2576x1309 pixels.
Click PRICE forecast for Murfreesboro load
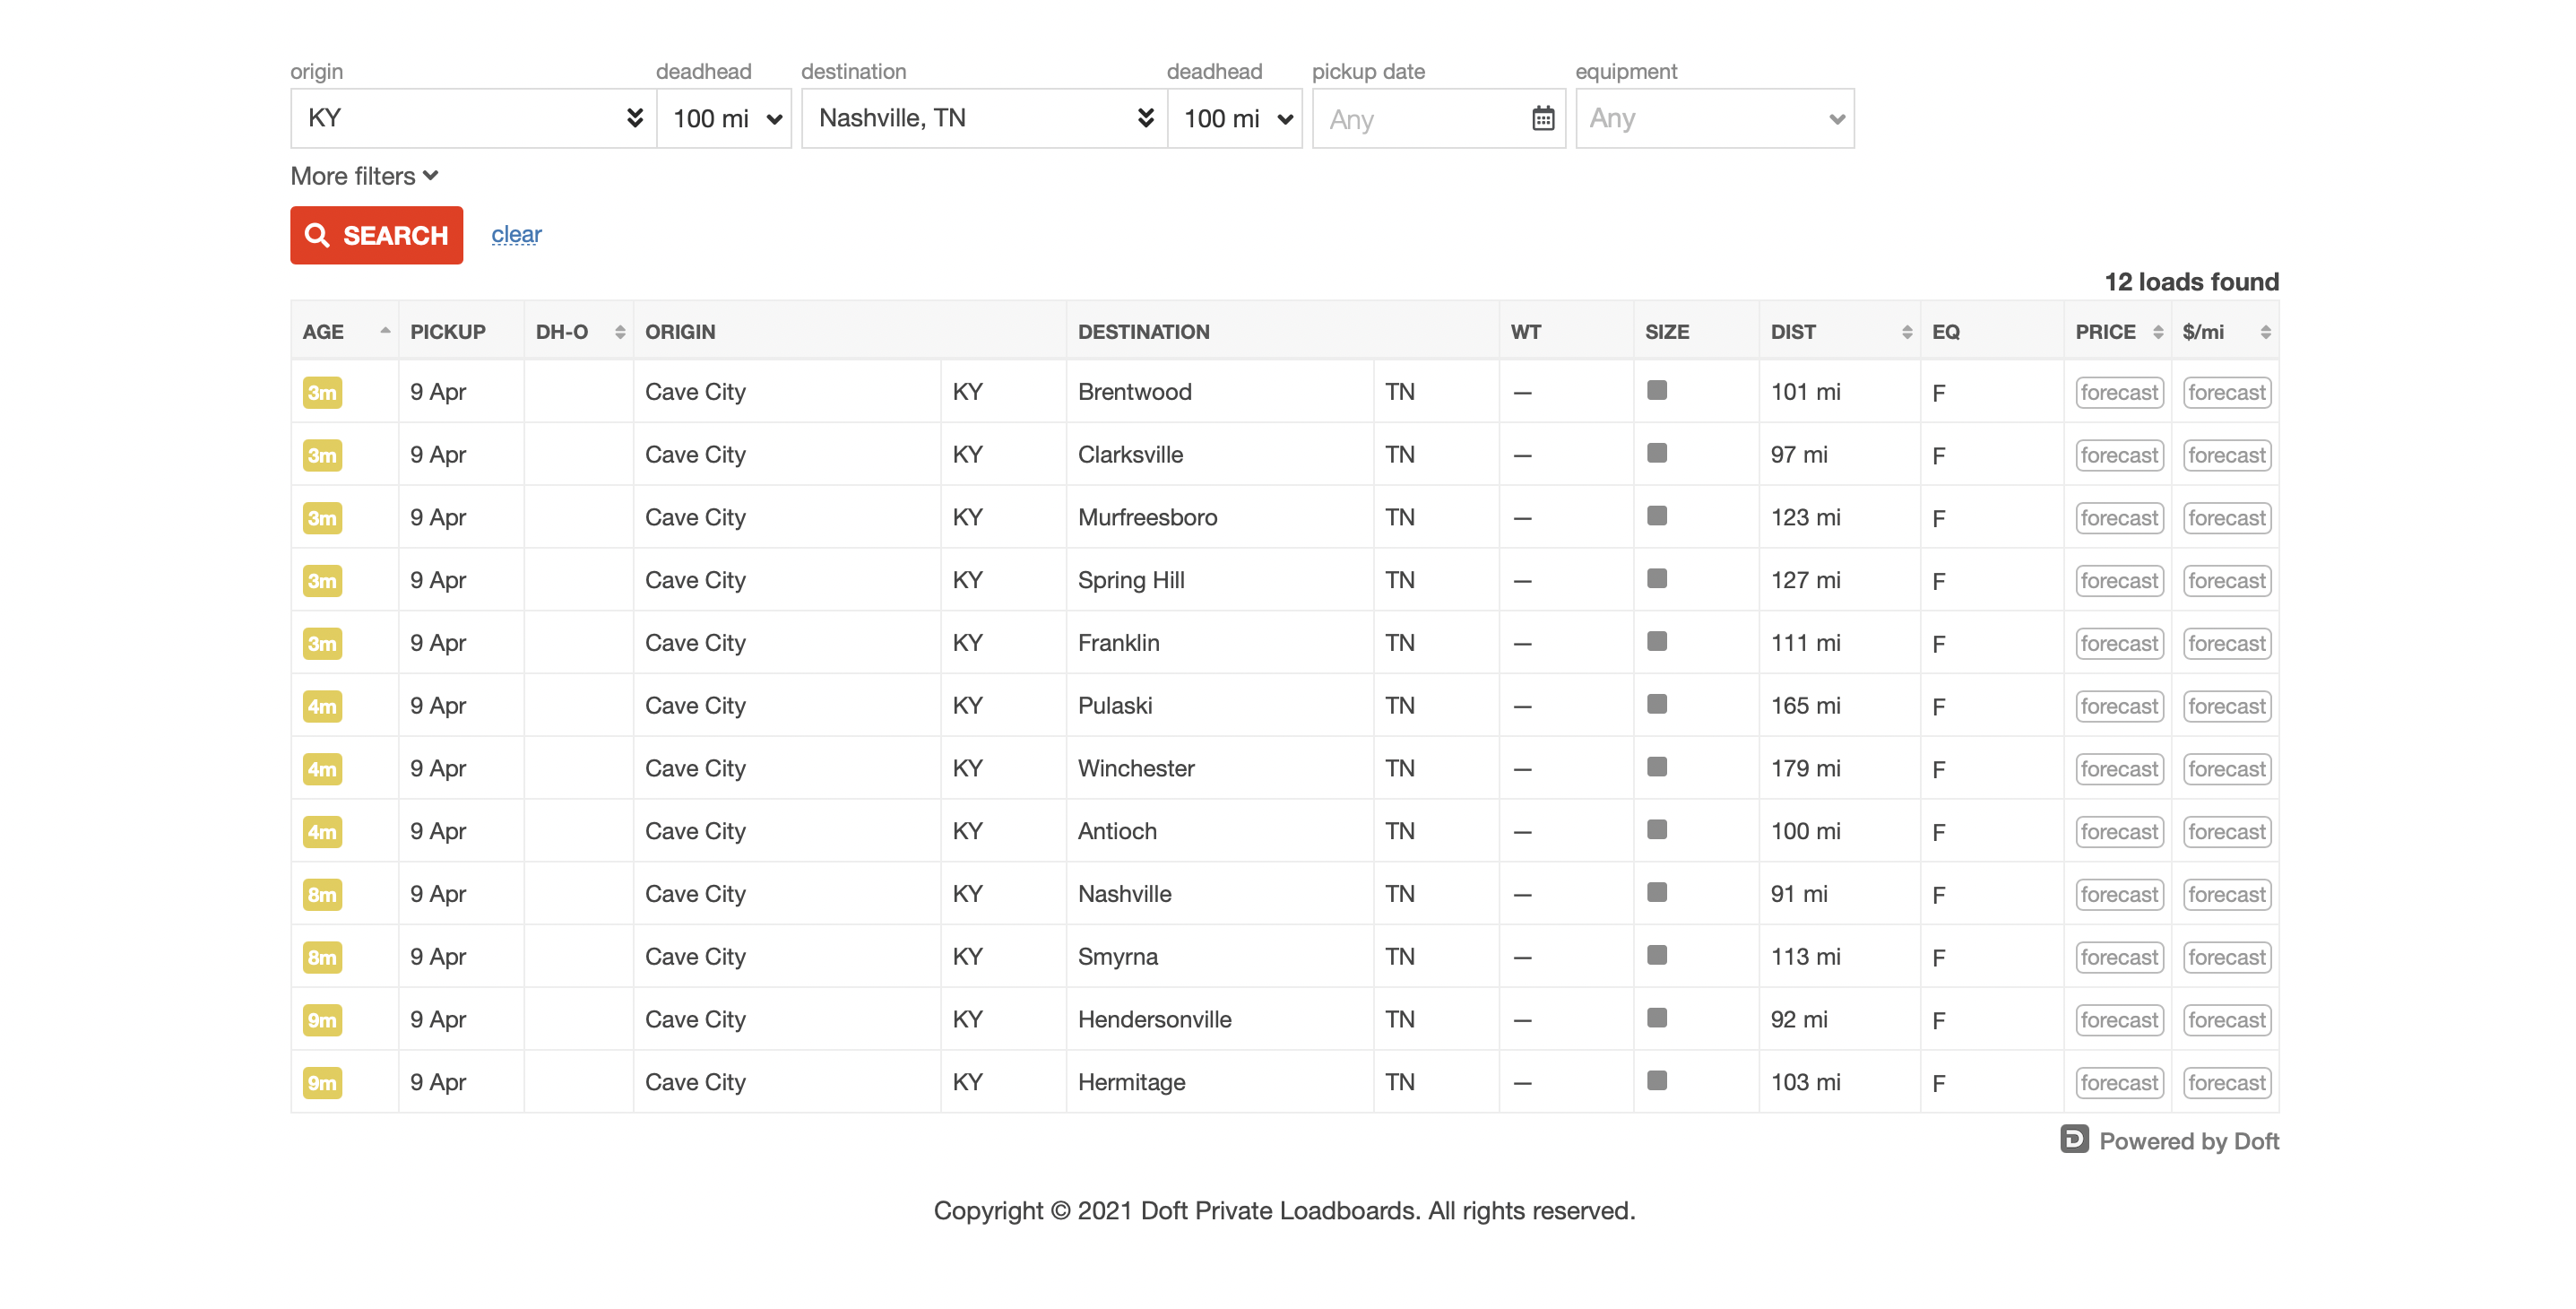[x=2119, y=518]
